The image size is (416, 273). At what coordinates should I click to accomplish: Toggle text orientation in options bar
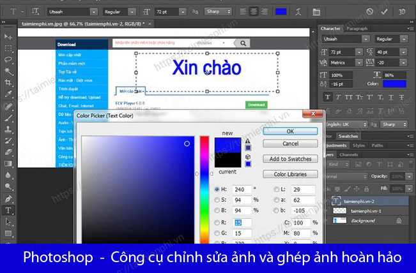tap(35, 11)
